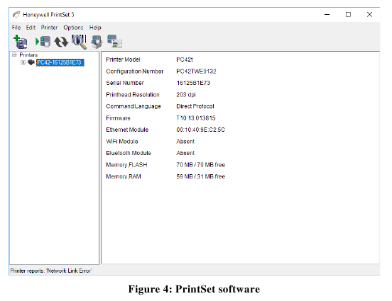392x301 pixels.
Task: Expand the PC42-16125B1E73 printer node
Action: pyautogui.click(x=23, y=62)
